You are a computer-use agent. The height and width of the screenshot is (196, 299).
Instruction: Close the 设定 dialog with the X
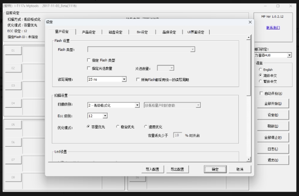coord(250,22)
